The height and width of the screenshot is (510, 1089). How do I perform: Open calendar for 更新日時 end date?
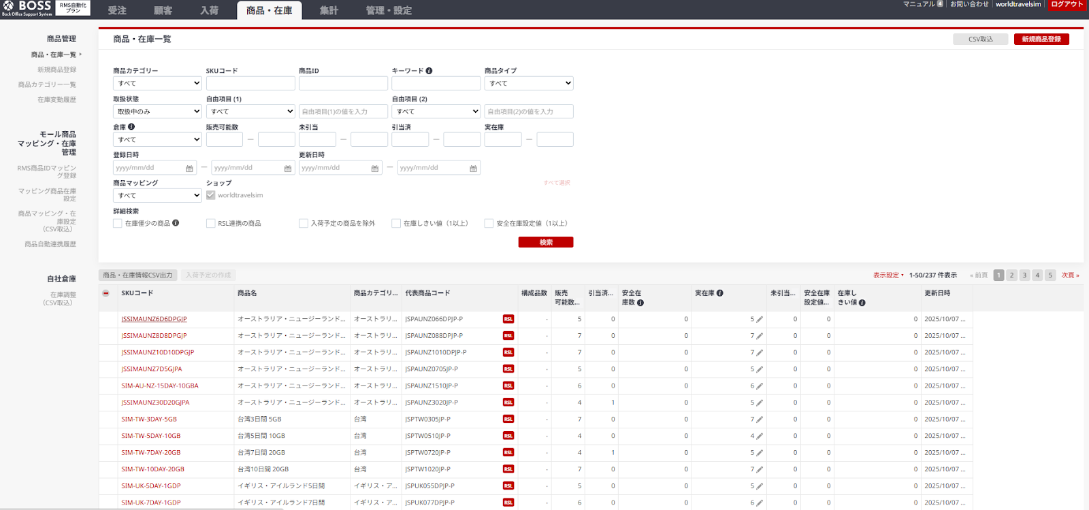coord(473,168)
